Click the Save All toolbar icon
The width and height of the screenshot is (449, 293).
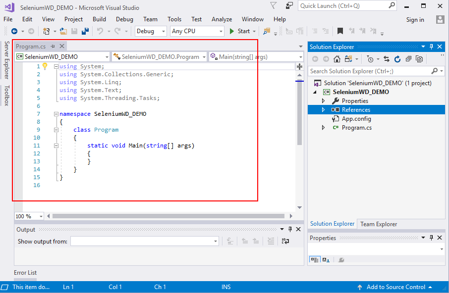click(85, 31)
